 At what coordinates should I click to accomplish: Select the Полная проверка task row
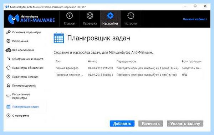[128, 68]
